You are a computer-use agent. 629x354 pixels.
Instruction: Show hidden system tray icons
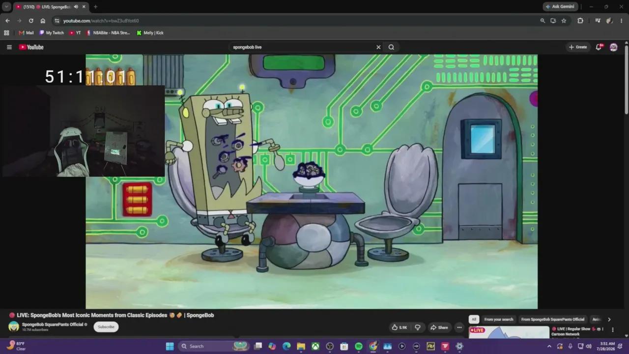pyautogui.click(x=549, y=346)
